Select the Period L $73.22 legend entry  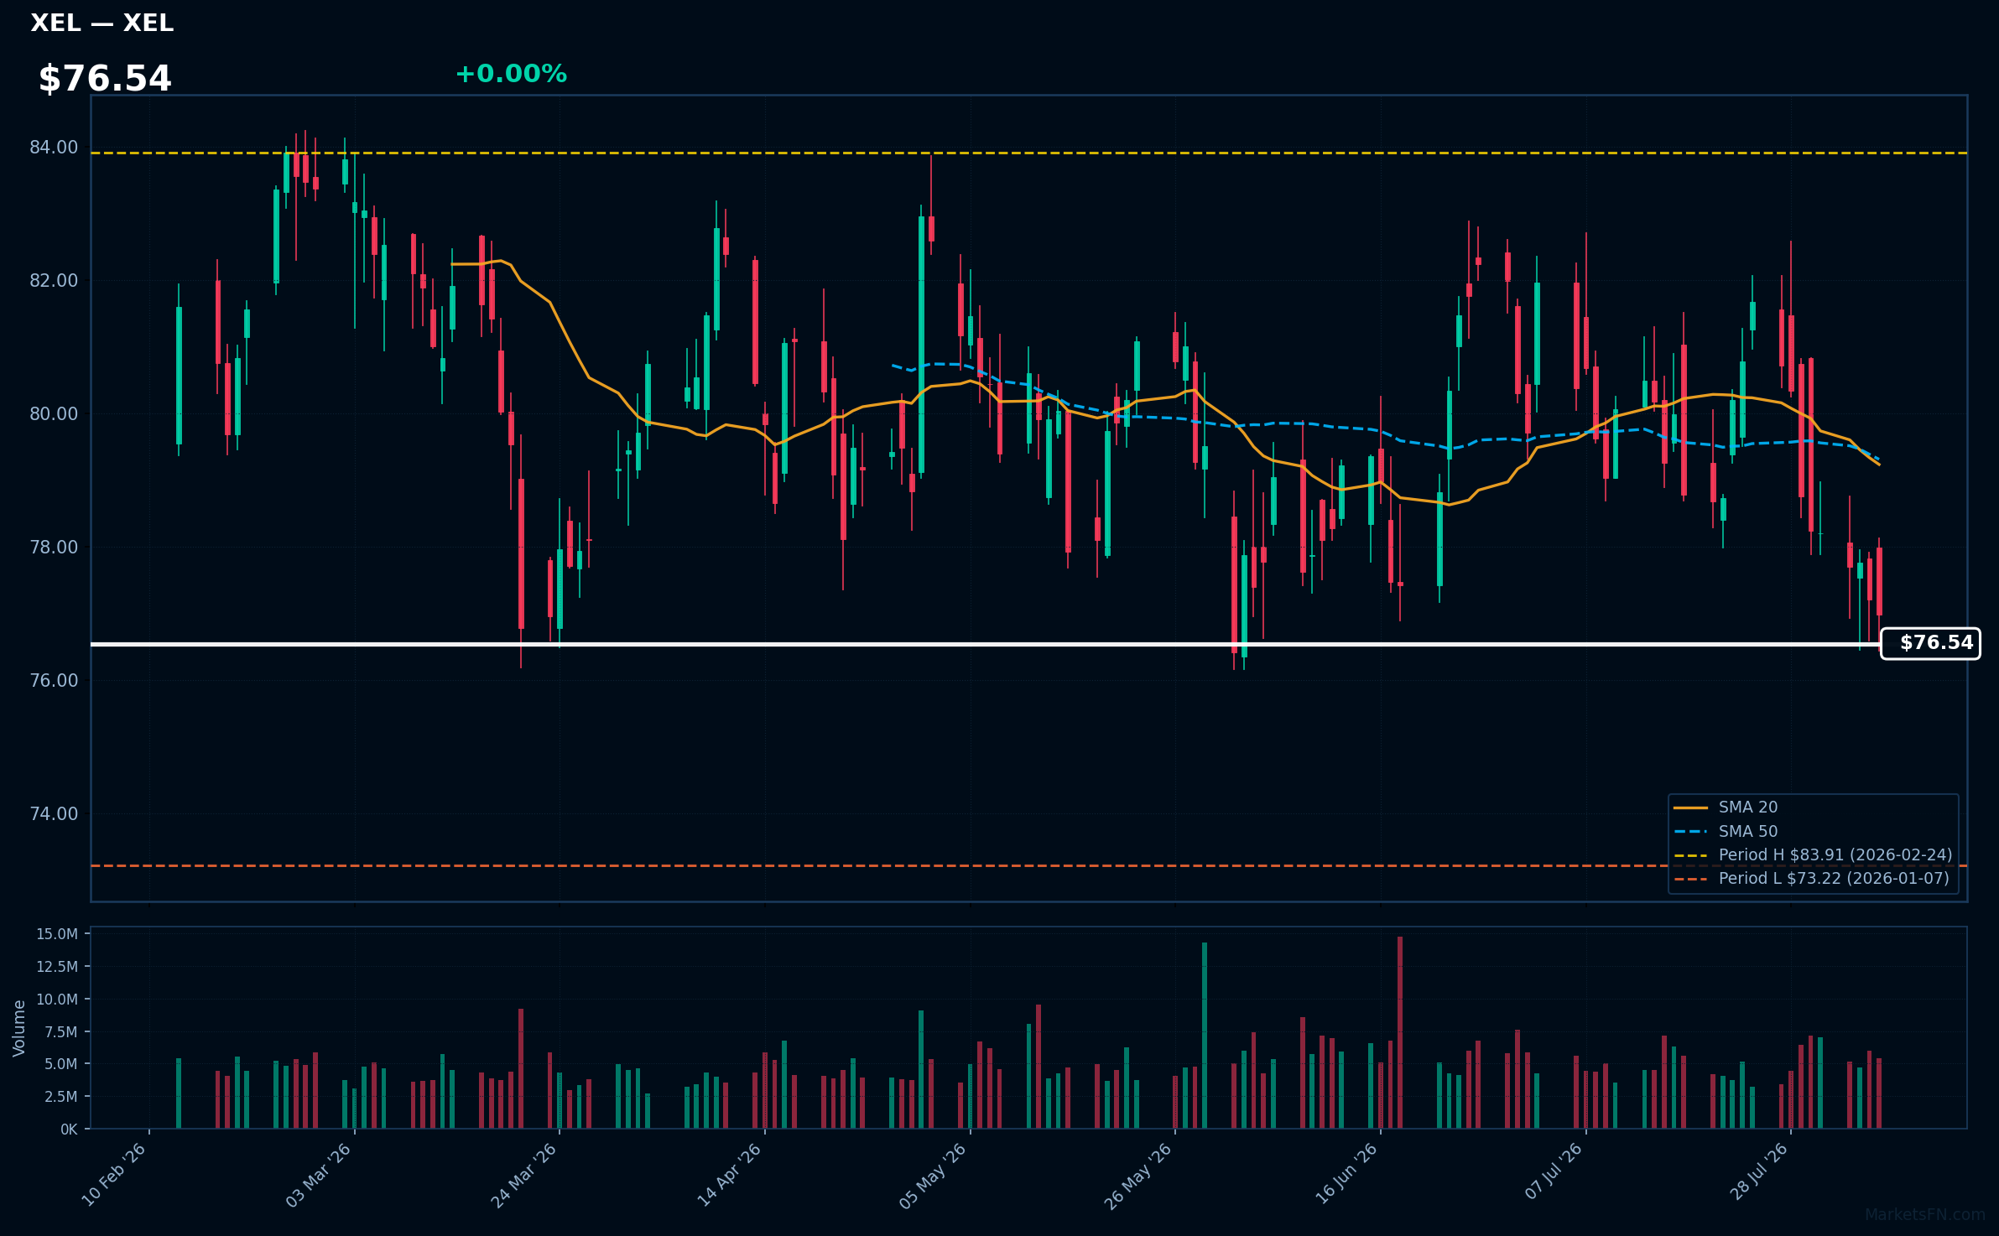coord(1811,878)
